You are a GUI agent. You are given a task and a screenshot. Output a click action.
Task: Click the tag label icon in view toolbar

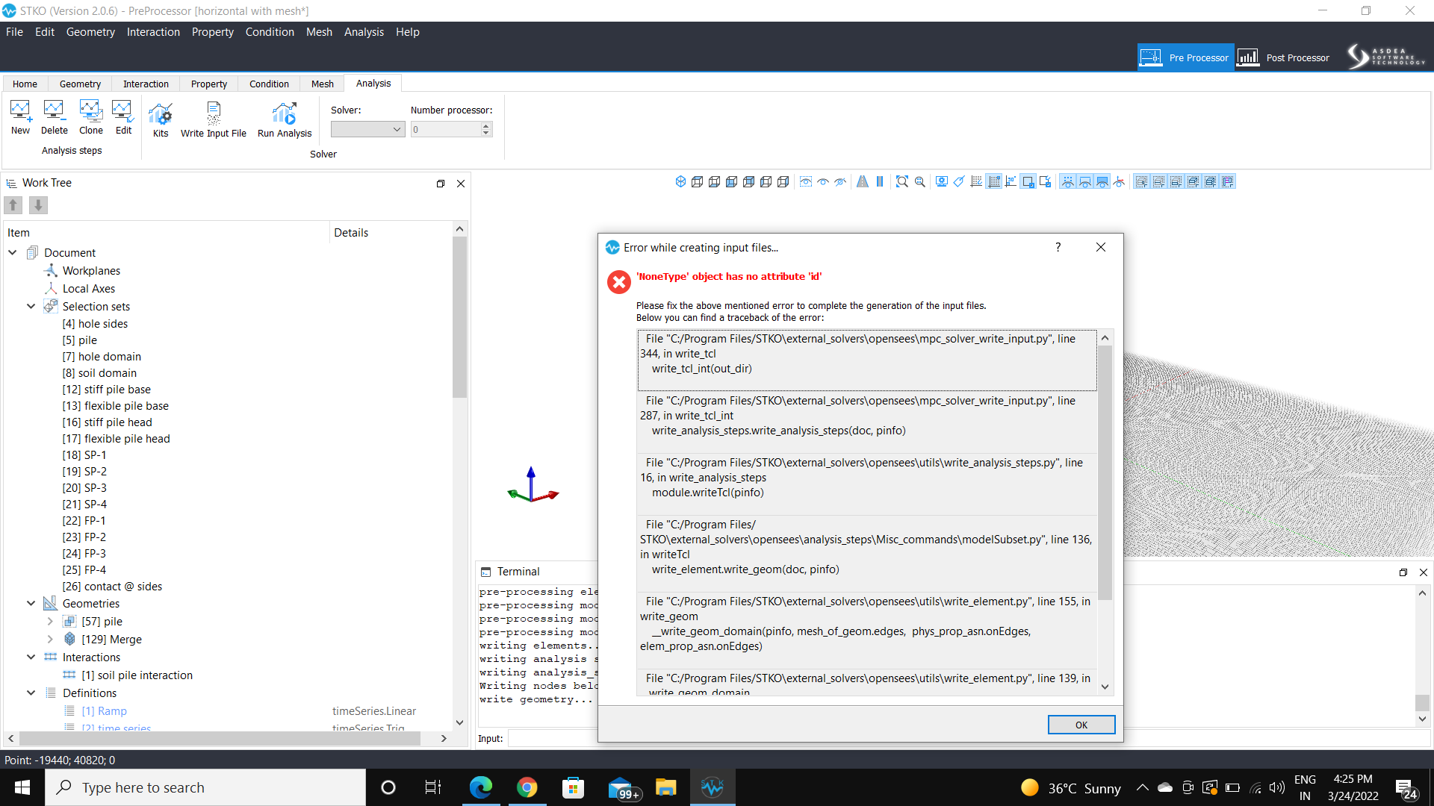959,181
